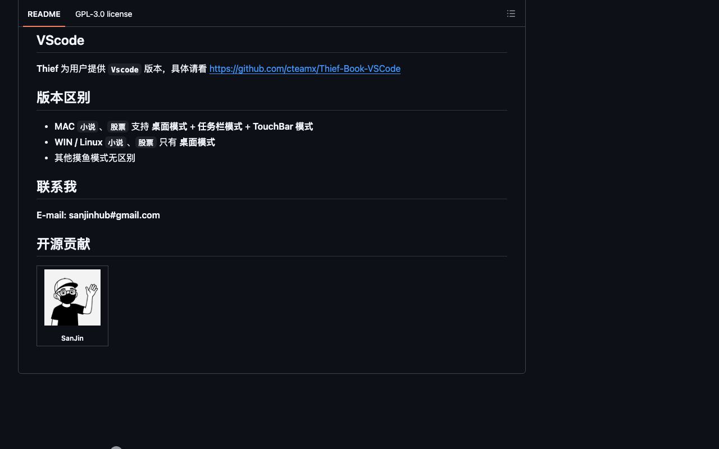Click the 版本区别 heading
The height and width of the screenshot is (449, 719).
pos(63,98)
